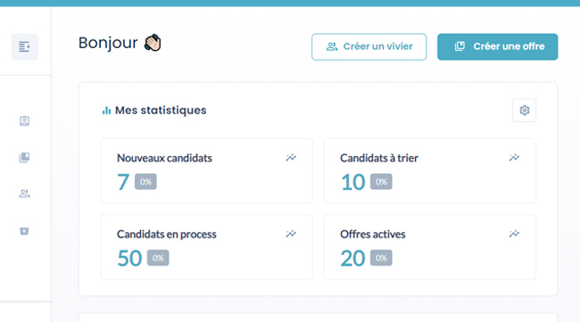Click the 0% badge beside 7
The image size is (580, 322).
tap(145, 182)
